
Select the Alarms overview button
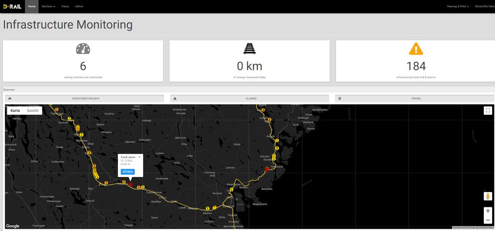[x=249, y=98]
